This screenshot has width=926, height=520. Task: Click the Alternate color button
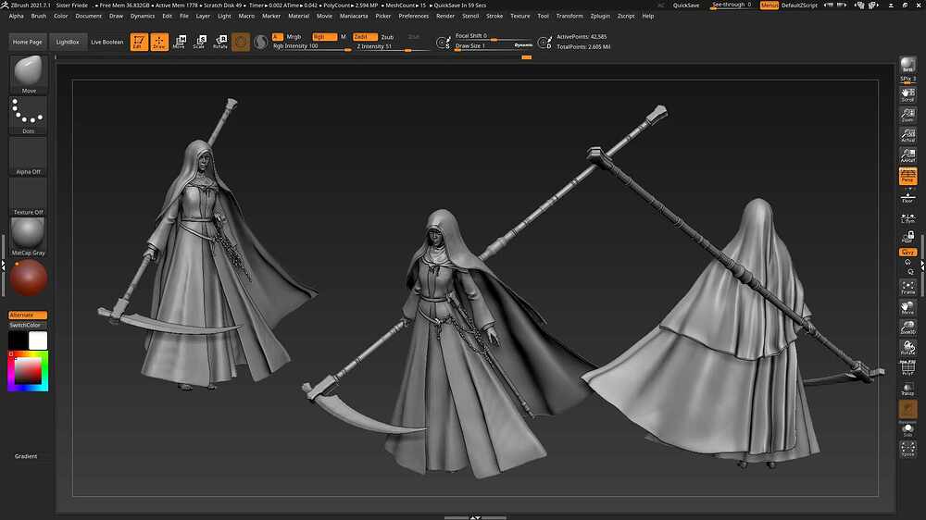pos(28,316)
